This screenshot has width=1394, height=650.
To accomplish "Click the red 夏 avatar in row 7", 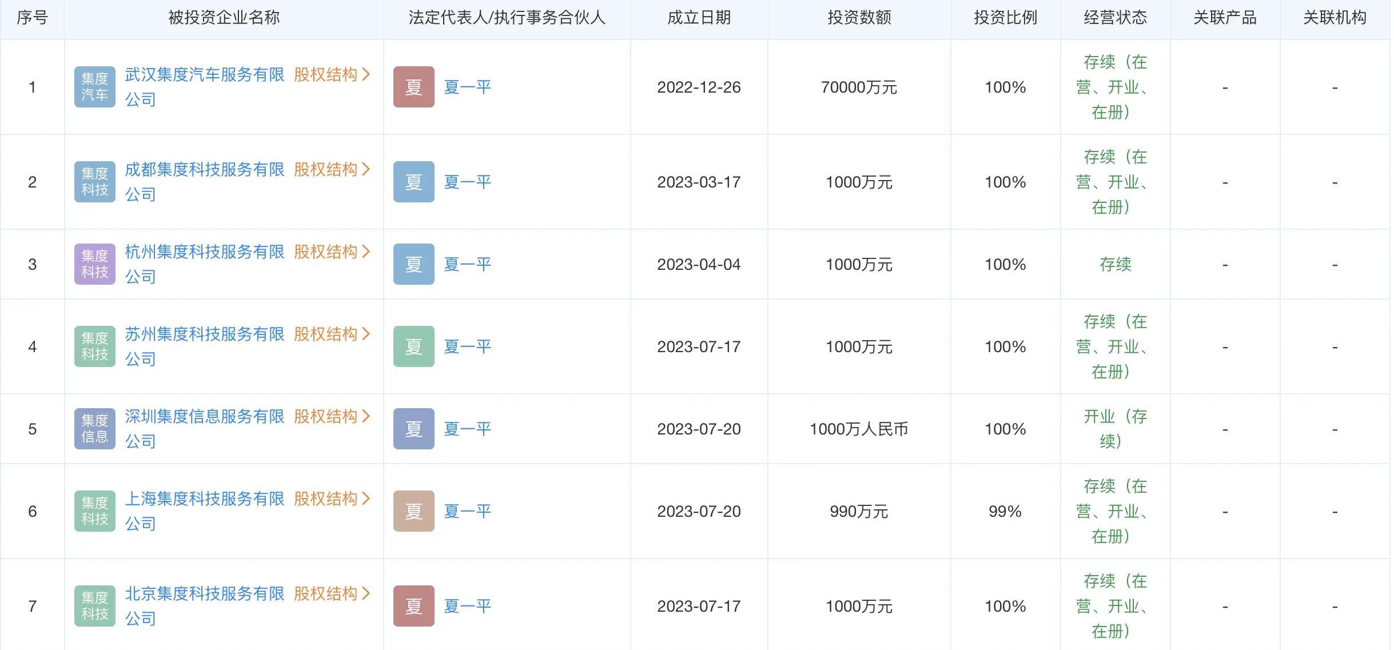I will (414, 606).
